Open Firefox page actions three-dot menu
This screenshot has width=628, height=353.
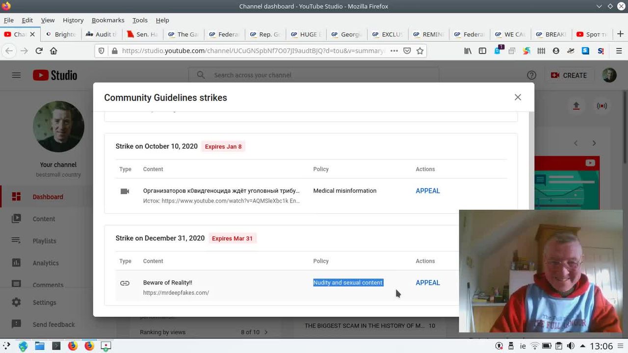(x=394, y=50)
